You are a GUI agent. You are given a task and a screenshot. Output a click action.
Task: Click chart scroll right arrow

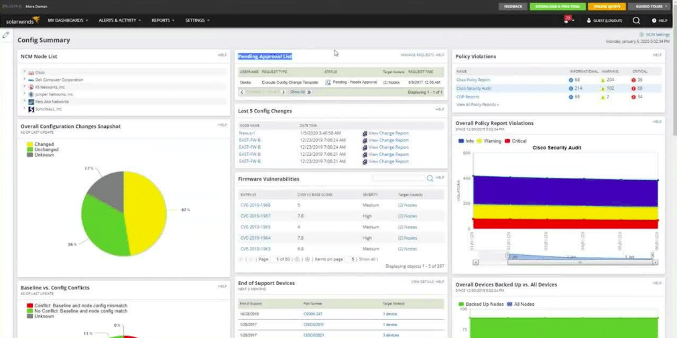point(655,262)
